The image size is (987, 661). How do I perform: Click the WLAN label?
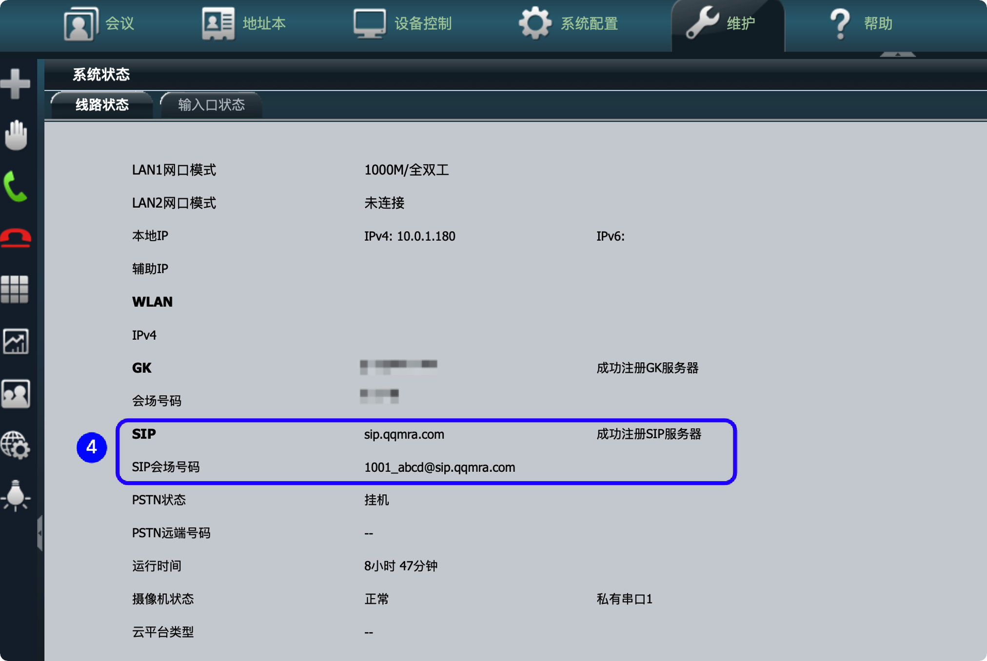(152, 302)
